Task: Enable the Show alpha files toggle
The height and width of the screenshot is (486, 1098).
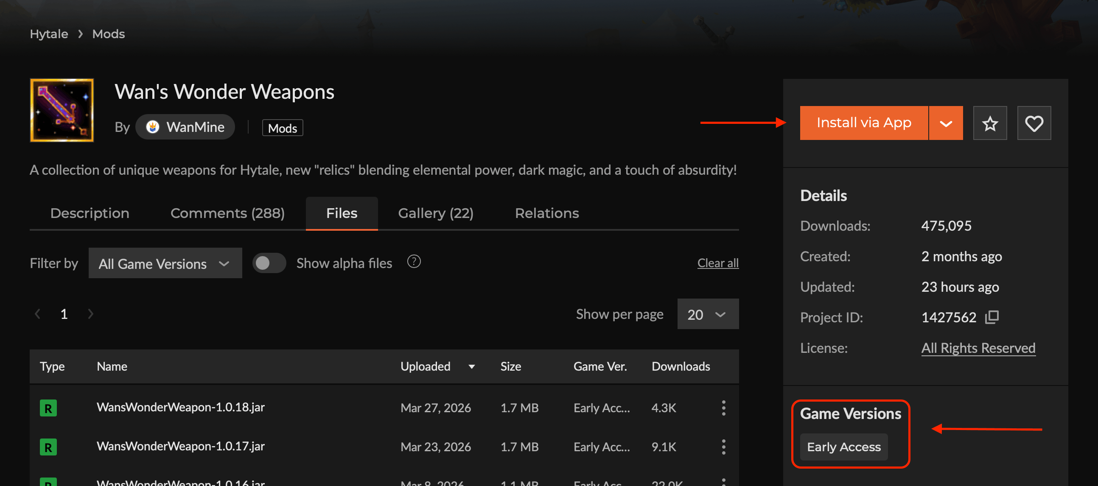Action: pos(269,263)
